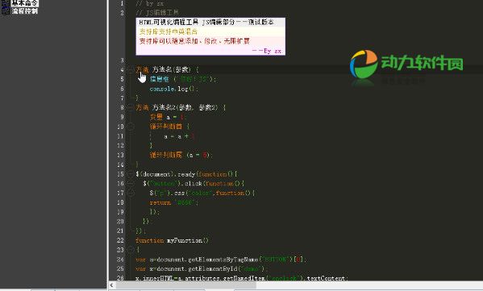This screenshot has height=291, width=483.
Task: Click the icon beside 基本命令
Action: (x=5, y=3)
